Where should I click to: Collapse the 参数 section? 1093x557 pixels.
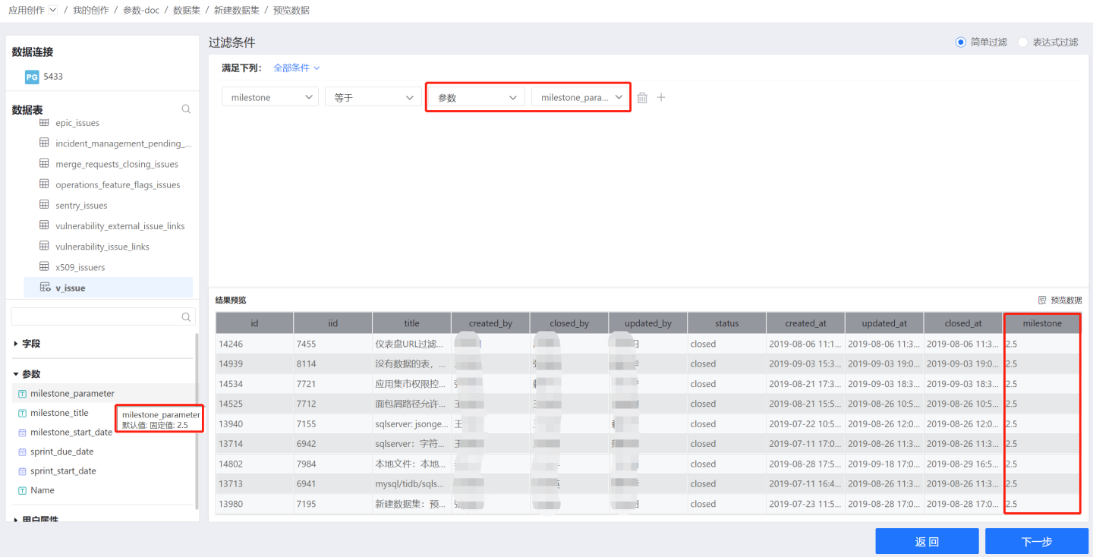pyautogui.click(x=16, y=374)
